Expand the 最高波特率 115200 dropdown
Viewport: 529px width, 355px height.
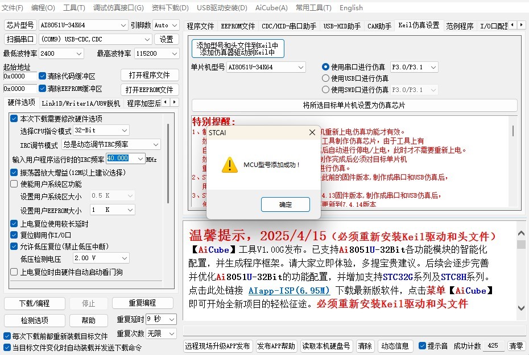pyautogui.click(x=175, y=53)
